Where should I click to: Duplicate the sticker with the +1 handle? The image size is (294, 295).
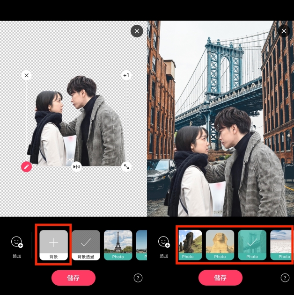(x=126, y=75)
